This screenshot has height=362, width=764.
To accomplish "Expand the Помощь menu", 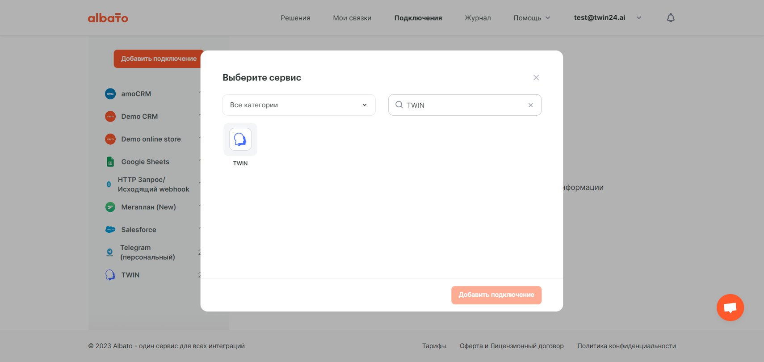I will coord(532,18).
